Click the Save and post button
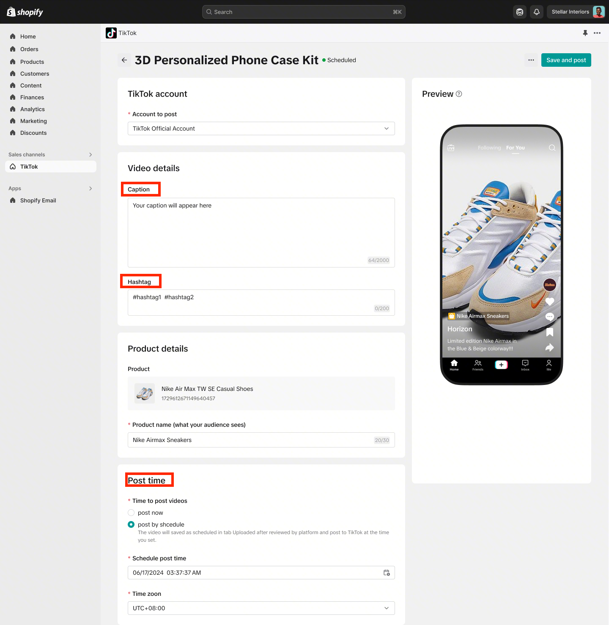 point(566,60)
